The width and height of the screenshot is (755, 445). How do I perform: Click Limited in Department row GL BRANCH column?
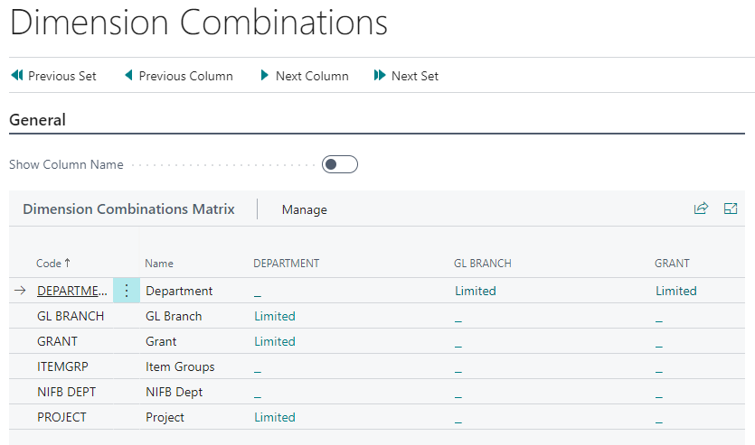coord(475,291)
